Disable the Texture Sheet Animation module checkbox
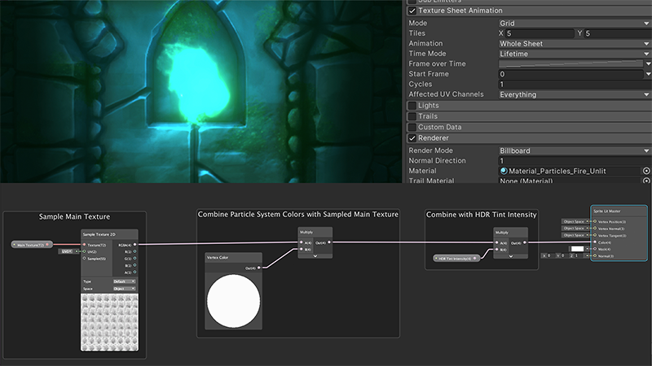652x366 pixels. tap(412, 11)
